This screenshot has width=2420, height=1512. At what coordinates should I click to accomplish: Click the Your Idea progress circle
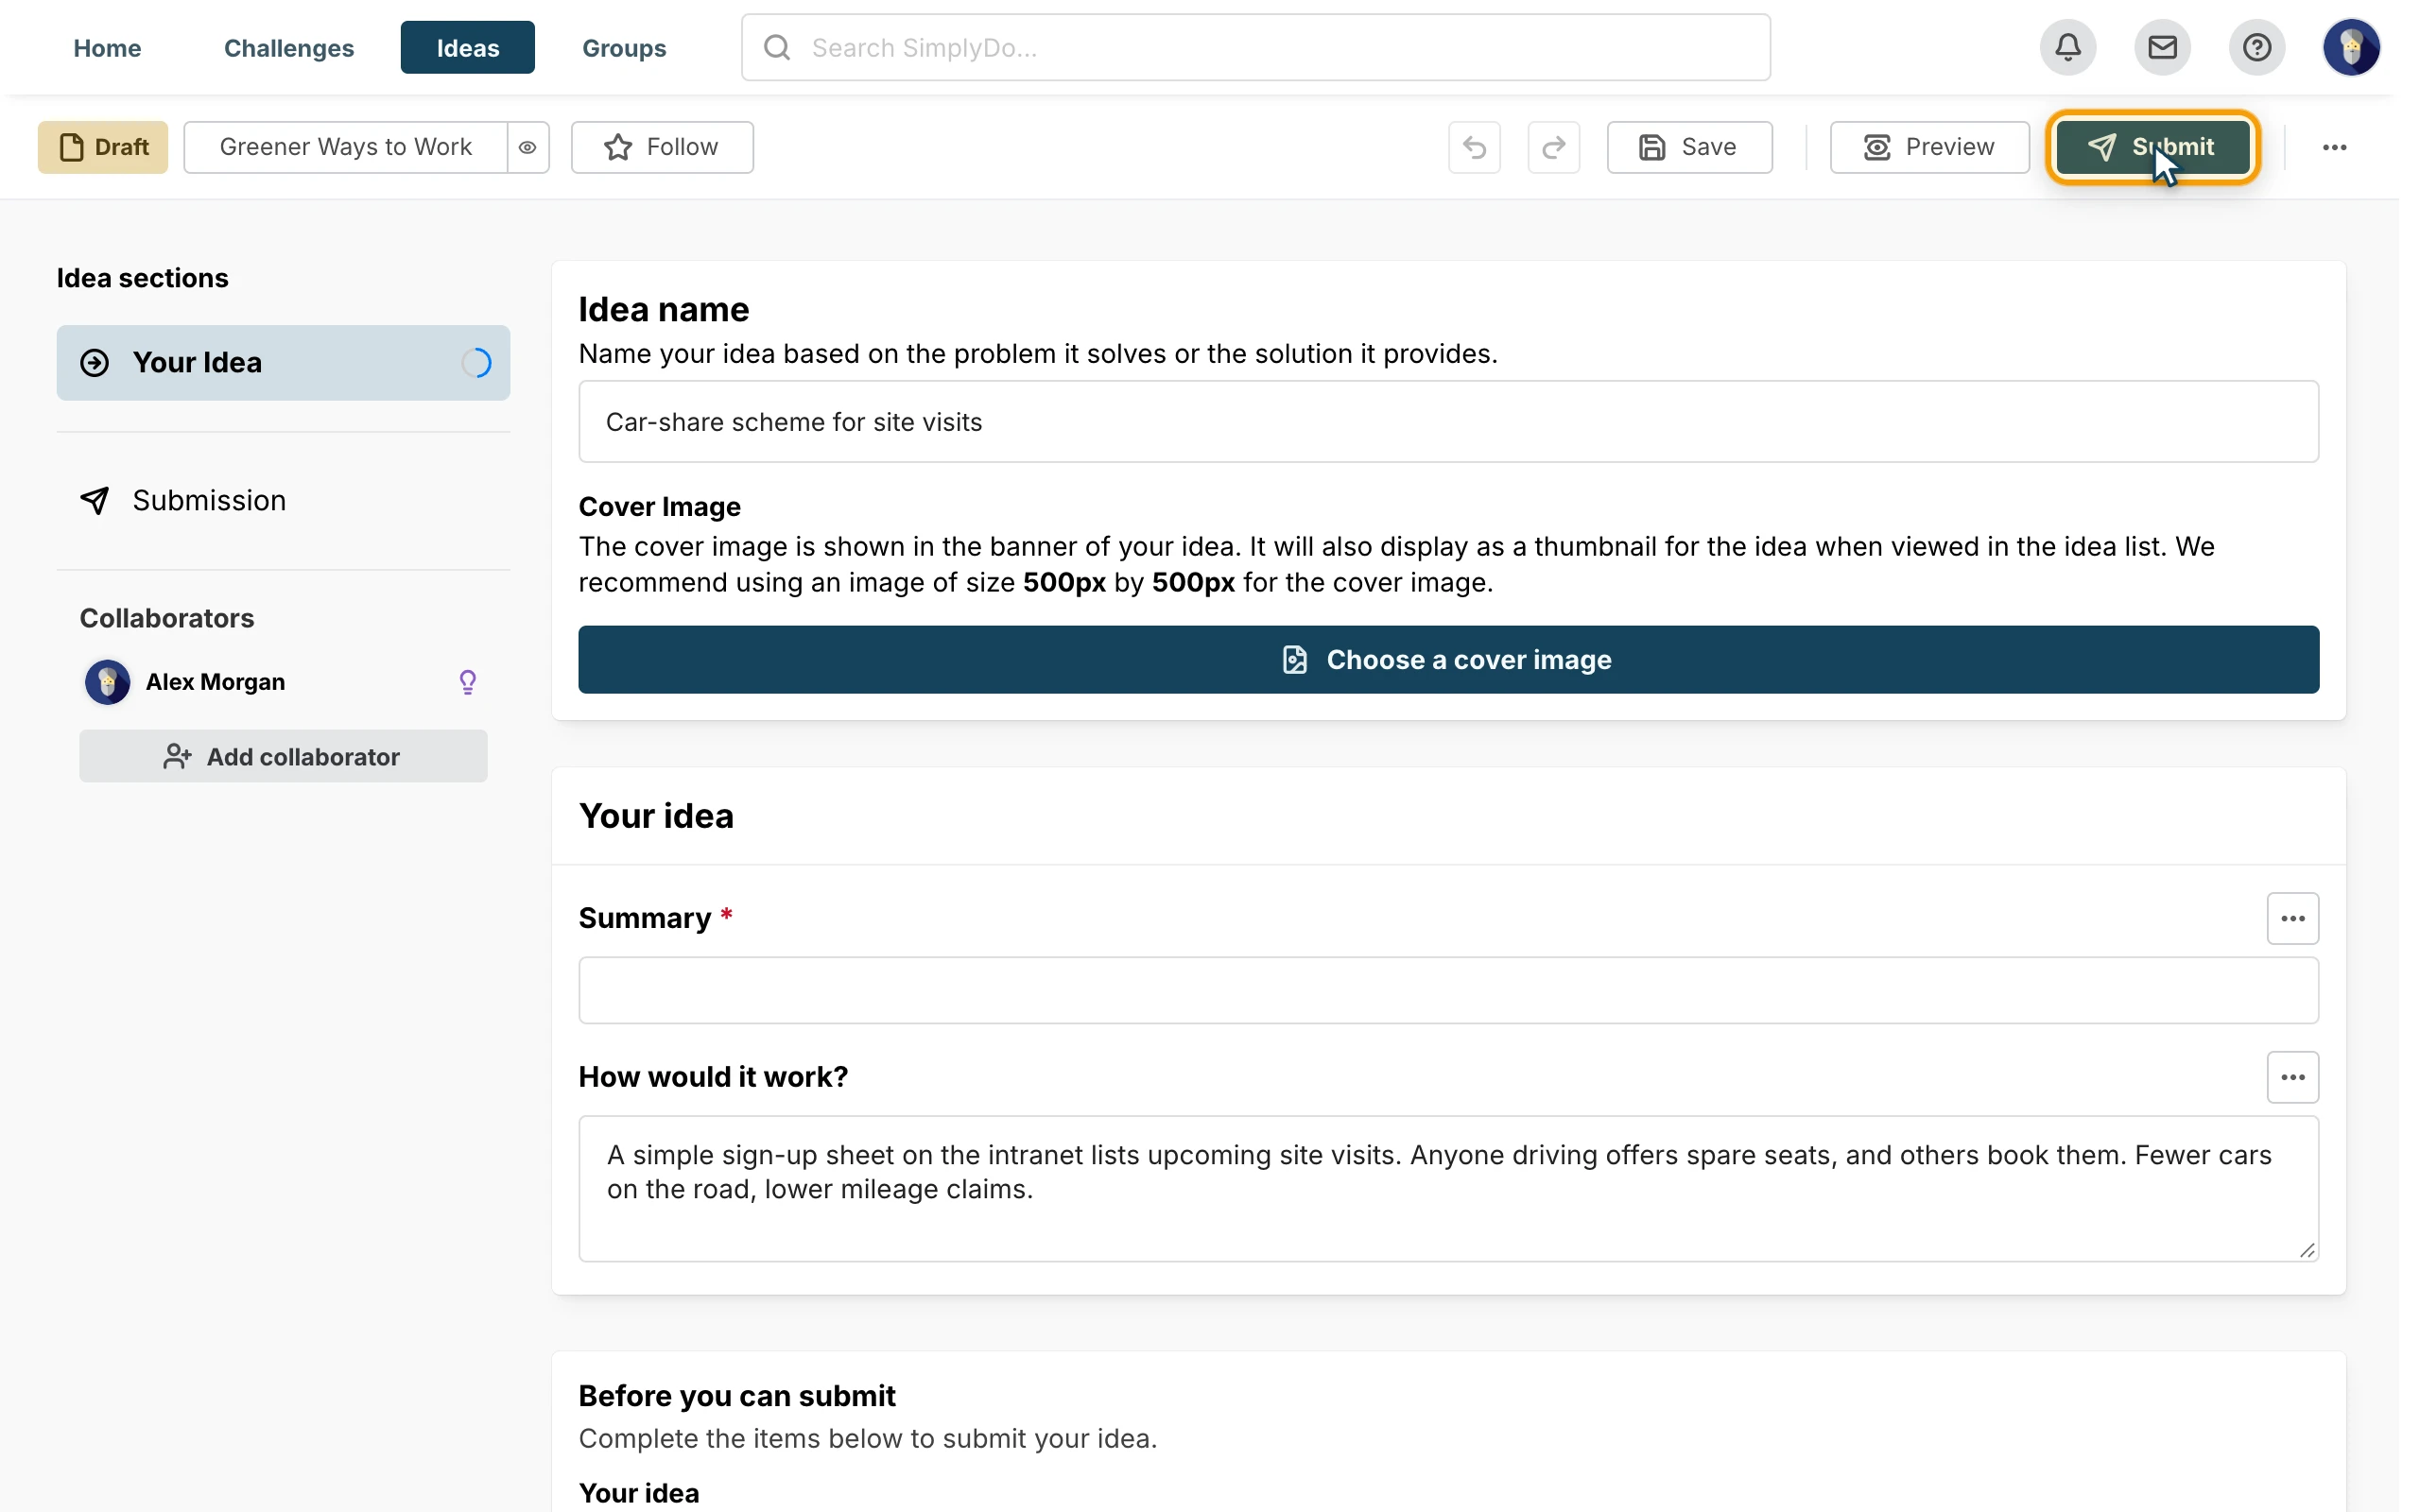coord(476,362)
